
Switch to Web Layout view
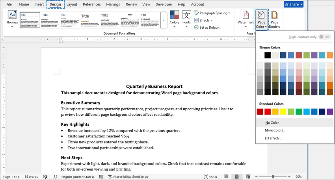[248, 177]
